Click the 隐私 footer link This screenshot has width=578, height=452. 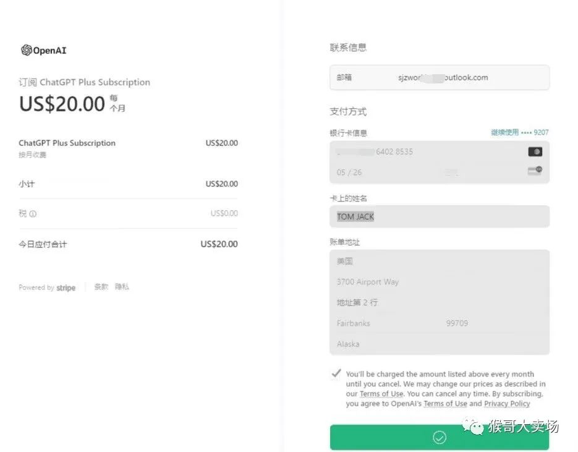coord(122,287)
